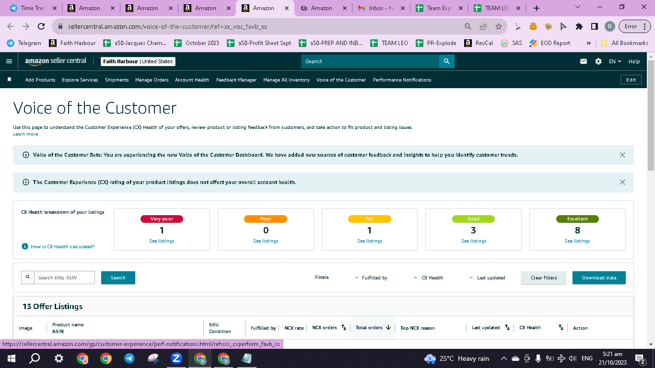Open the Learn more link
Screen dimensions: 655x368
[25, 134]
